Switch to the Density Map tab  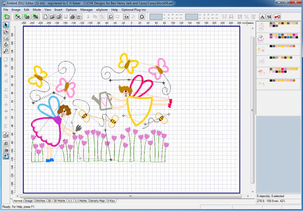pyautogui.click(x=96, y=201)
